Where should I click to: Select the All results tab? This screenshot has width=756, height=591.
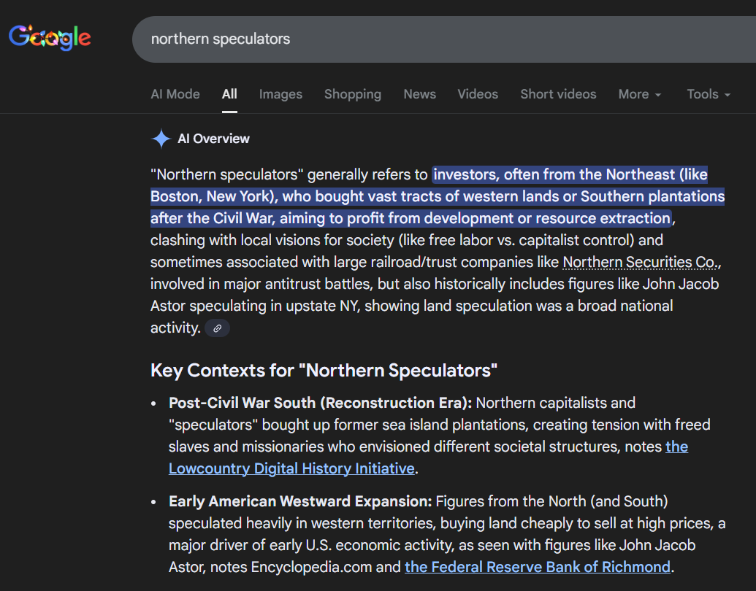click(229, 94)
